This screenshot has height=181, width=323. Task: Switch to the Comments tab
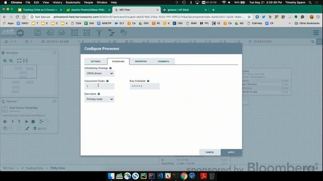pyautogui.click(x=164, y=61)
